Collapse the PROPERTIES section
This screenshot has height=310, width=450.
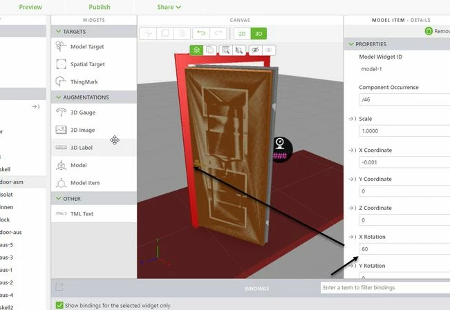click(350, 44)
